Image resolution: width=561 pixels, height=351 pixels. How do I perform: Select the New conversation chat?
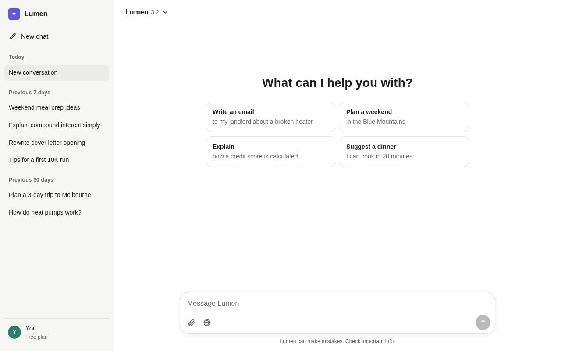[57, 73]
